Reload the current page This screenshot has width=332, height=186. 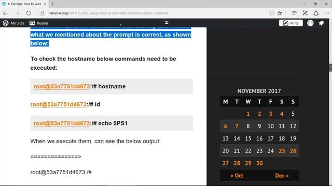(x=29, y=13)
